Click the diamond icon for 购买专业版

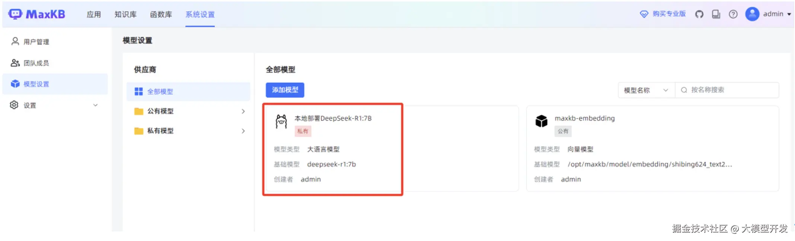[644, 14]
